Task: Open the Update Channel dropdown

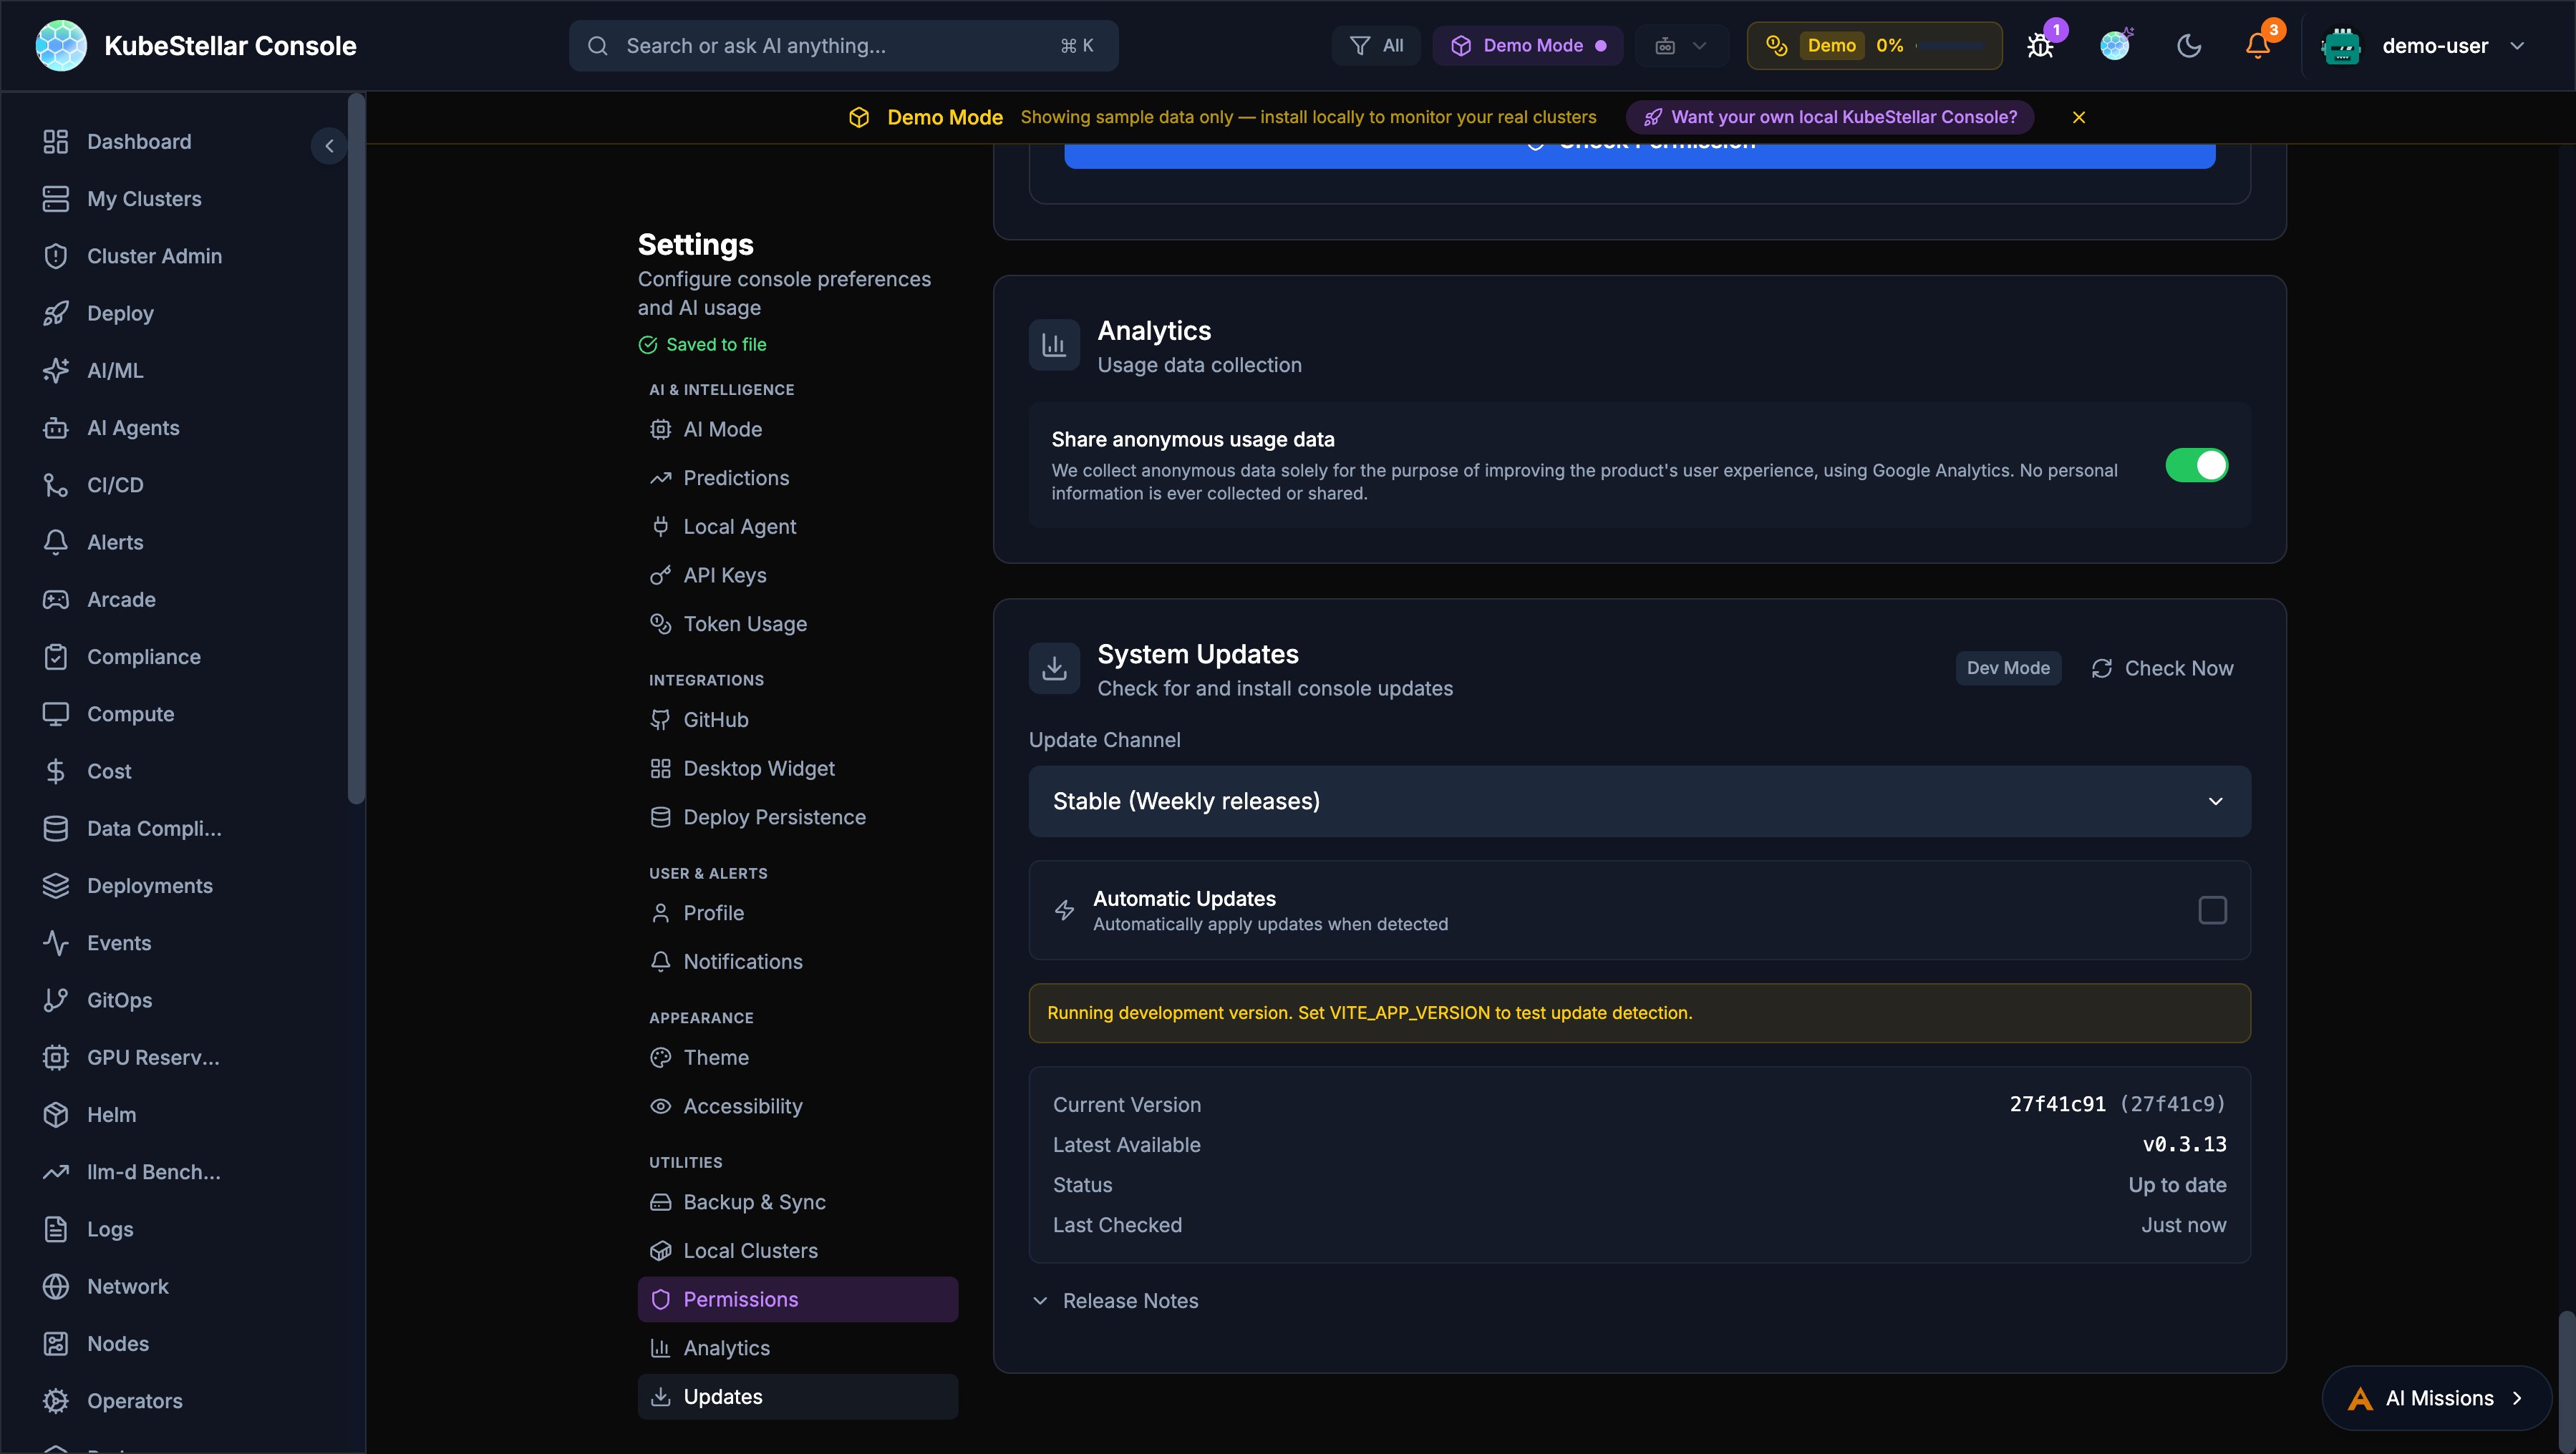Action: [1639, 801]
